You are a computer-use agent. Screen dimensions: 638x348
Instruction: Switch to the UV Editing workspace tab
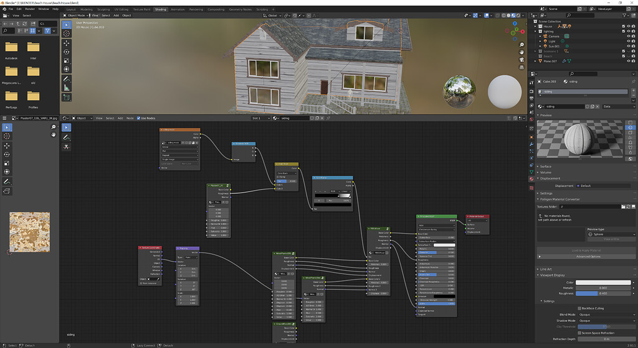pyautogui.click(x=121, y=9)
